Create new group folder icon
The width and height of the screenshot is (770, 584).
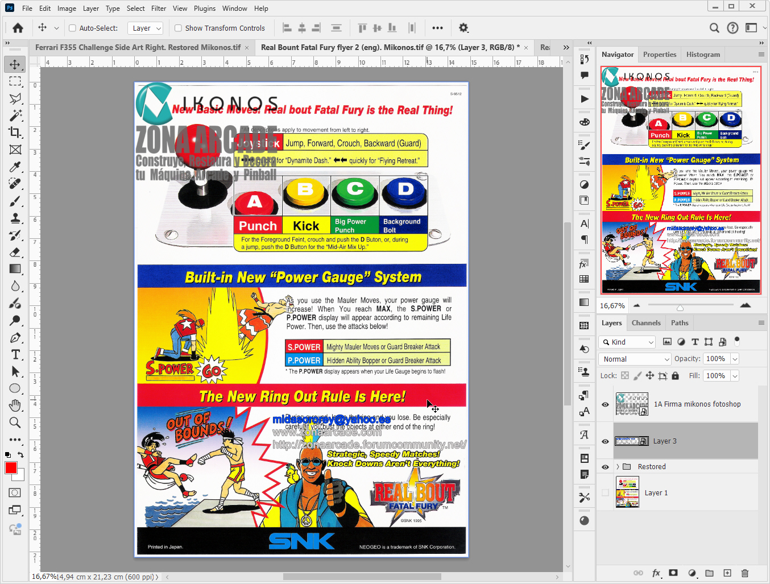tap(709, 573)
